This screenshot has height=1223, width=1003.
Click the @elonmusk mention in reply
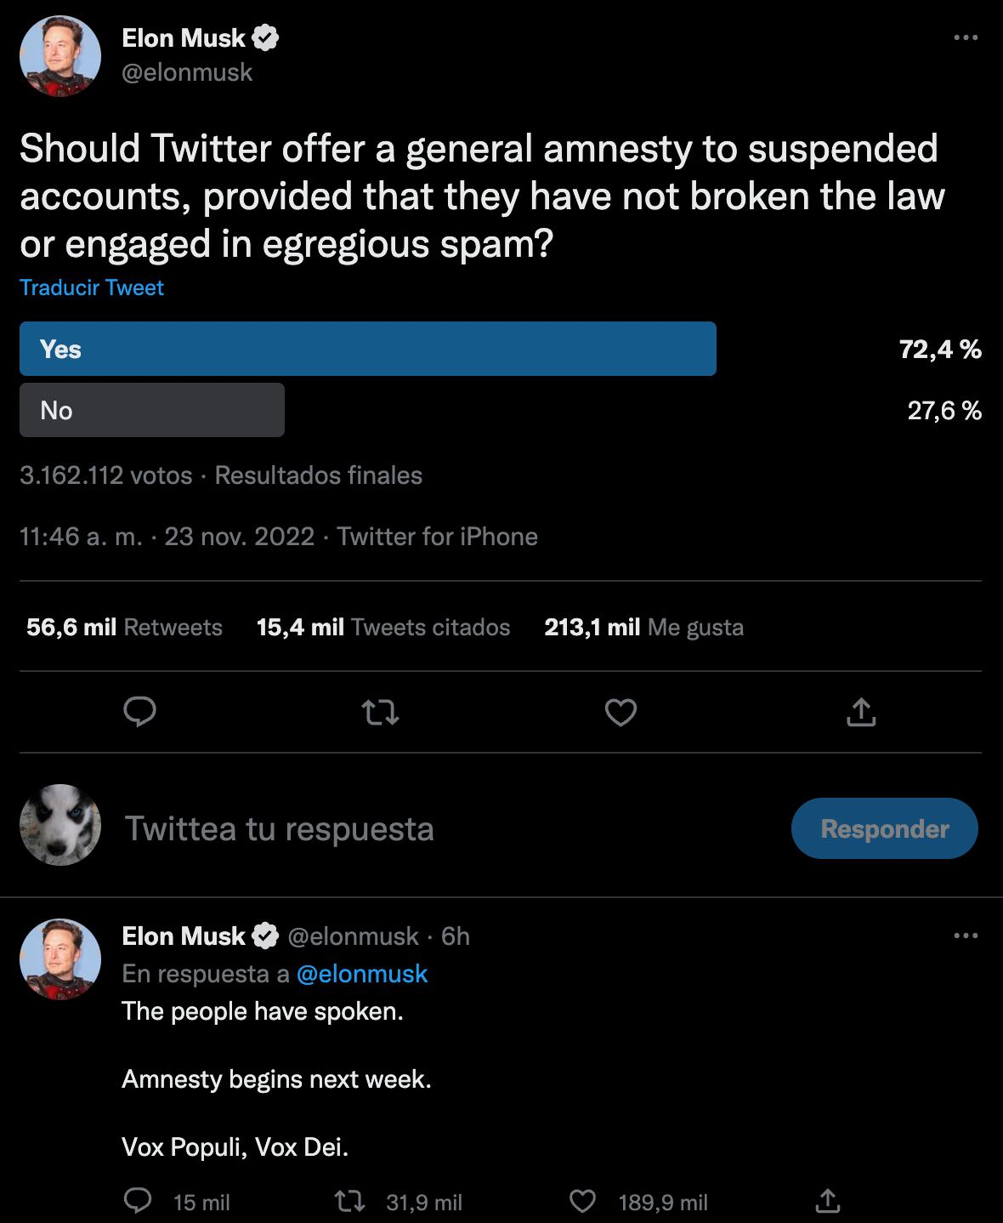[361, 974]
